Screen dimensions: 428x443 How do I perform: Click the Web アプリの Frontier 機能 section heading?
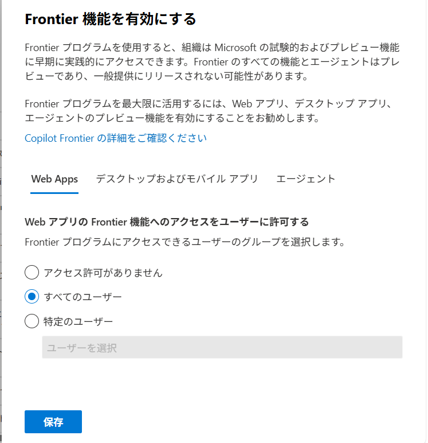(167, 222)
